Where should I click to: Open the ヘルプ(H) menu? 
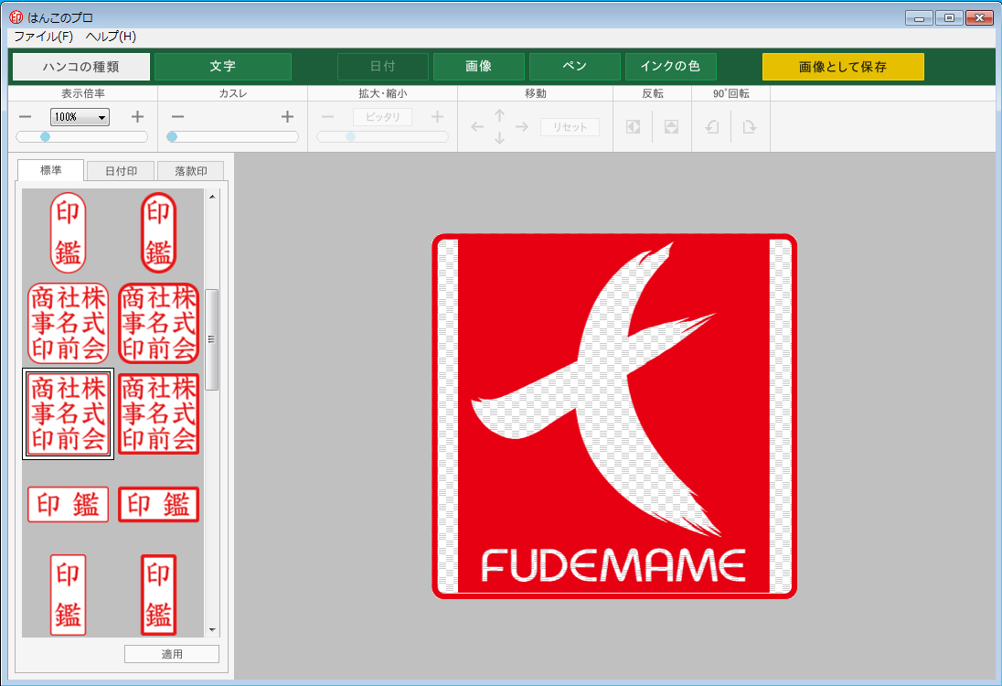tap(111, 37)
